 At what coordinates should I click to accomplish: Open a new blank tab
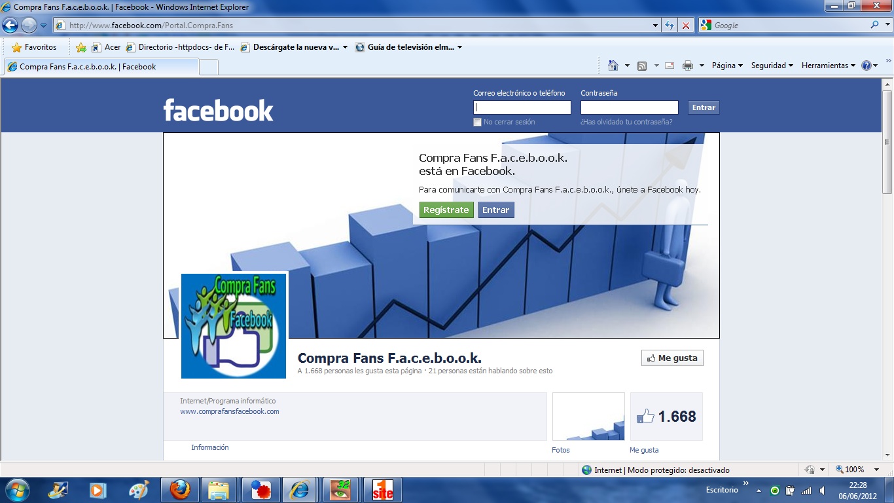pyautogui.click(x=209, y=67)
